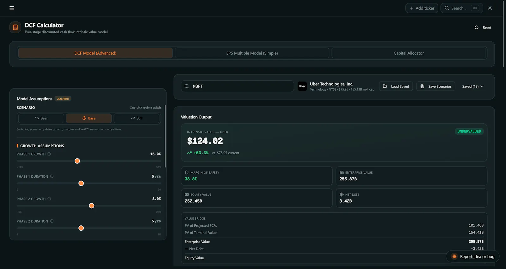
Task: Click the shield icon on Margin of Safety
Action: tap(187, 173)
